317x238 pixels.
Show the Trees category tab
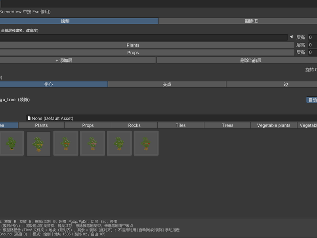click(x=227, y=125)
